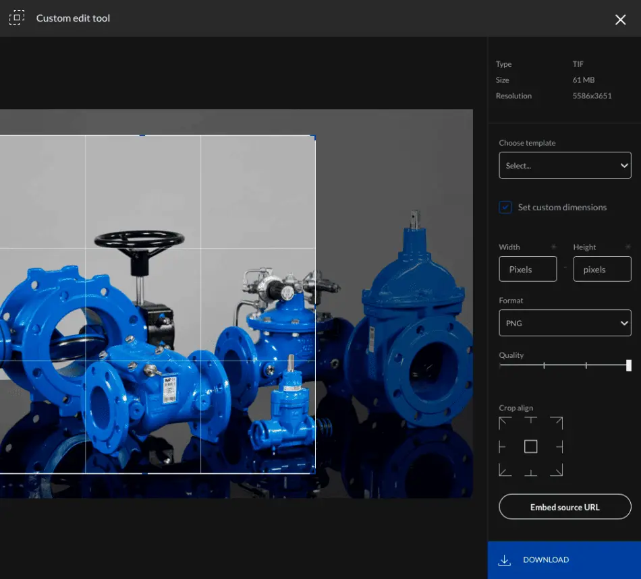Align crop to bottom-left corner
The image size is (641, 579).
(x=505, y=470)
